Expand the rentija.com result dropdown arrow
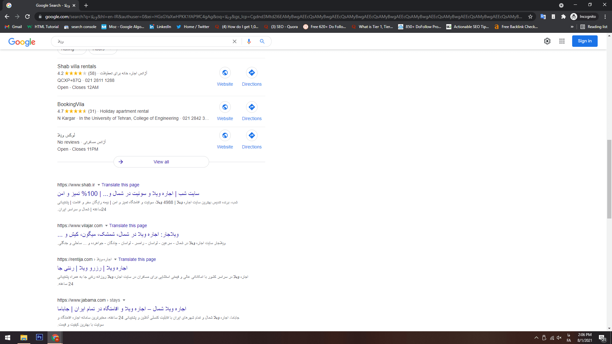Screen dimensions: 612x344 click(115, 260)
